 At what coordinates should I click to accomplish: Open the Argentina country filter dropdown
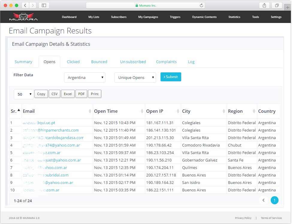85,77
